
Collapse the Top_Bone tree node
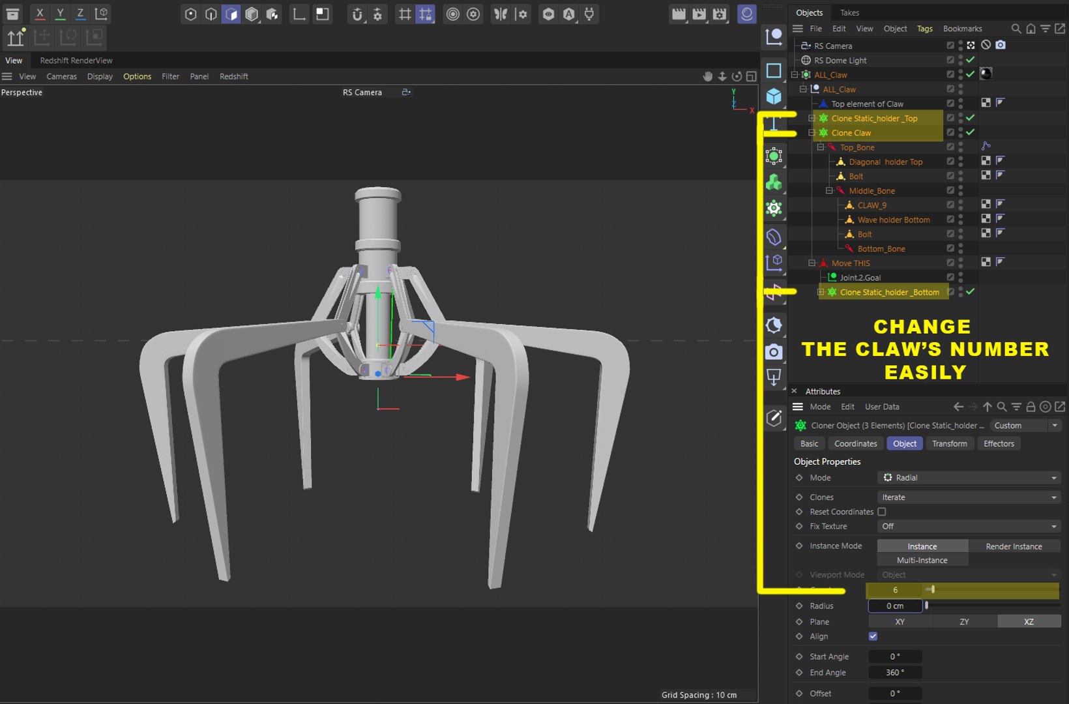tap(821, 147)
